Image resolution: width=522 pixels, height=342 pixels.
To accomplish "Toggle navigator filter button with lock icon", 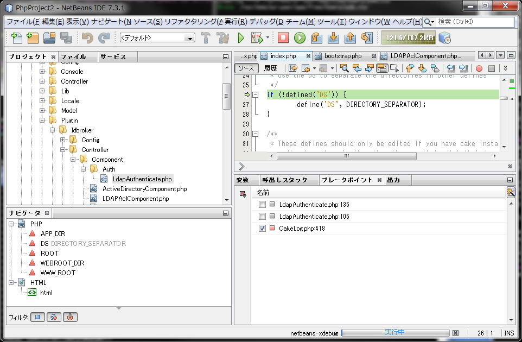I will click(x=70, y=317).
